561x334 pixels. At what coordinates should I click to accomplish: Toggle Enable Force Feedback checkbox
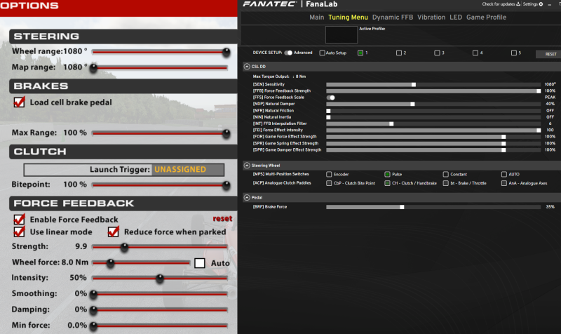pyautogui.click(x=20, y=219)
